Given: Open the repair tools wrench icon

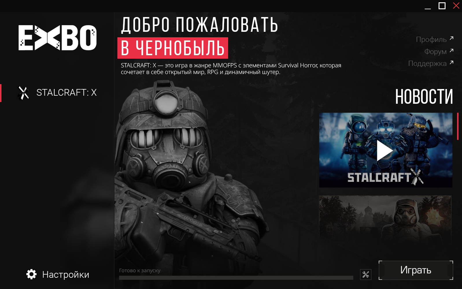Looking at the screenshot, I should (366, 275).
